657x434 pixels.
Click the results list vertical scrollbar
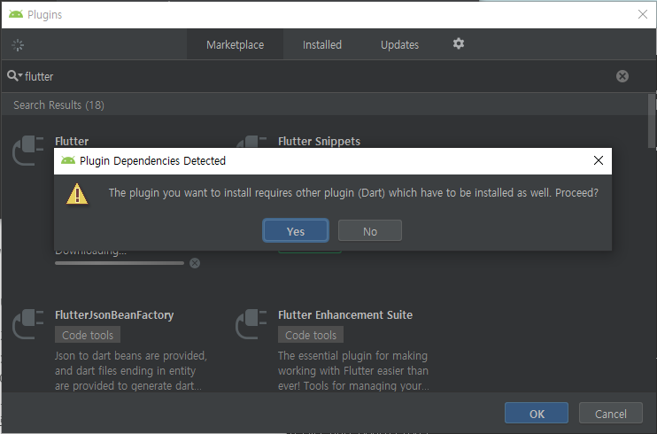pyautogui.click(x=652, y=121)
